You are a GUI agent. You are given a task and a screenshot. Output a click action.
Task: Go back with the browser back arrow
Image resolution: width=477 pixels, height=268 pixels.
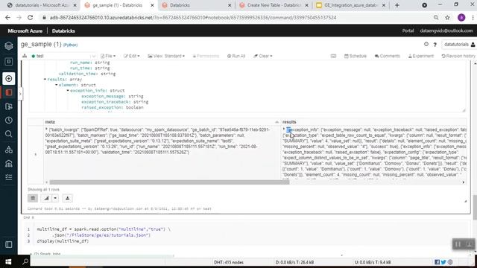click(x=7, y=18)
